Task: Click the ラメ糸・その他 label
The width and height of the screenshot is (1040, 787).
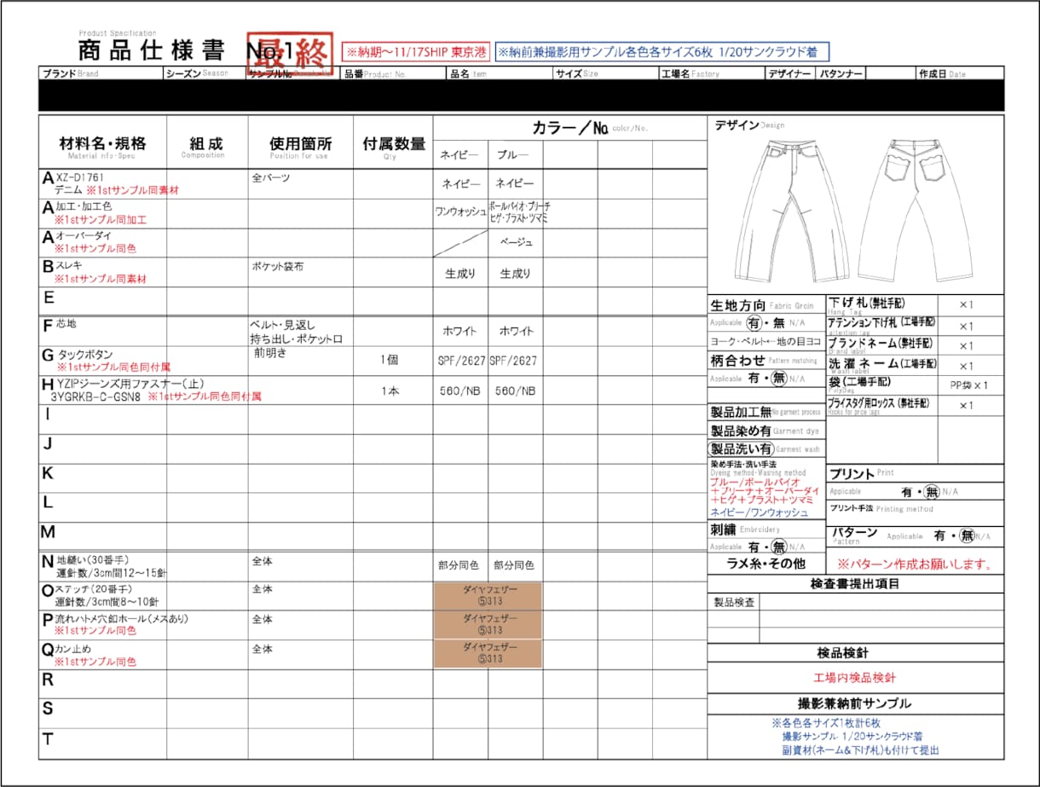Action: [x=766, y=564]
